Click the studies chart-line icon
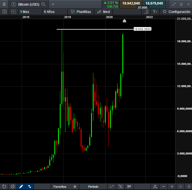The height and width of the screenshot is (190, 192). [x=129, y=187]
